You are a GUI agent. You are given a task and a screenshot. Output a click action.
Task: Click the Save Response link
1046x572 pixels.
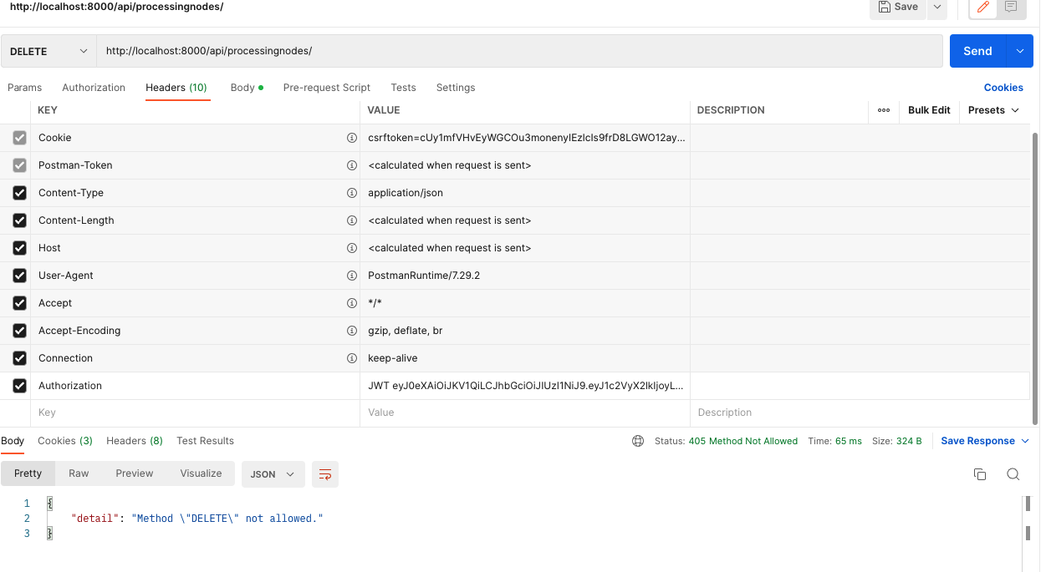[979, 440]
